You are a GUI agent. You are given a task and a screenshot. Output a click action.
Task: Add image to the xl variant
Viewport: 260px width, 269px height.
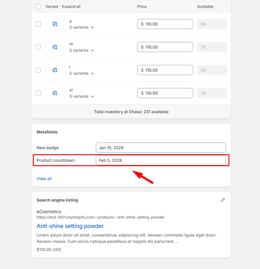pos(55,93)
